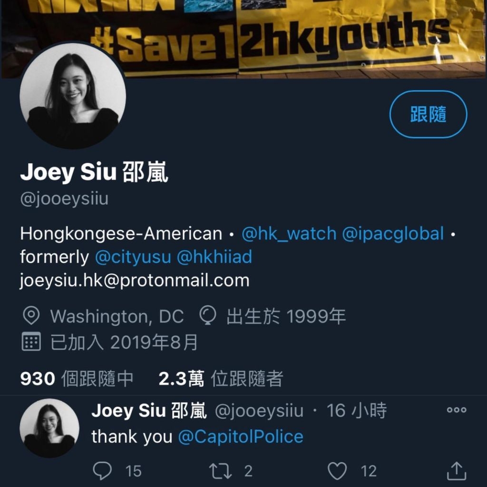Tap the share upload icon
The height and width of the screenshot is (487, 487).
pos(456,471)
